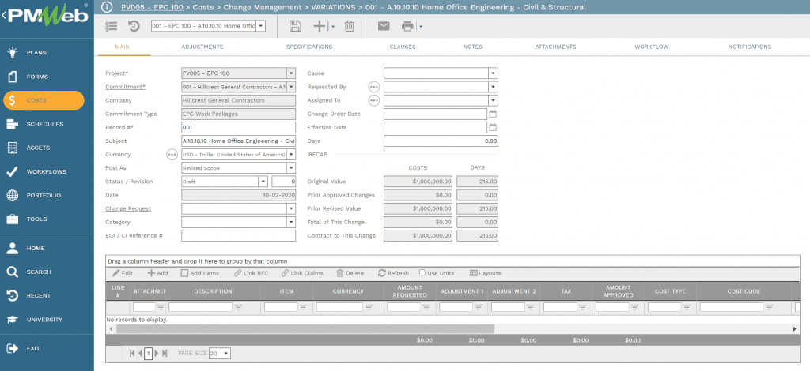Click ellipsis button next to Currency
810x371 pixels.
pyautogui.click(x=172, y=154)
